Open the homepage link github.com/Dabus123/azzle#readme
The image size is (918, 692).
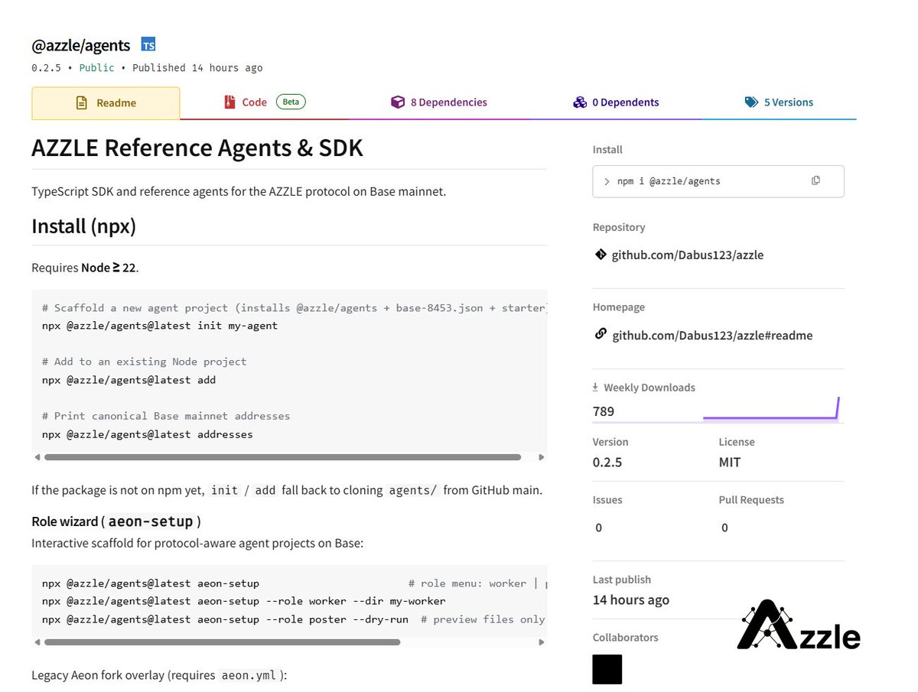(x=712, y=335)
